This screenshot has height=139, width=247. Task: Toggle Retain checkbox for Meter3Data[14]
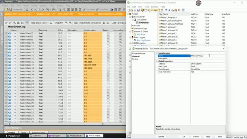click(108, 56)
